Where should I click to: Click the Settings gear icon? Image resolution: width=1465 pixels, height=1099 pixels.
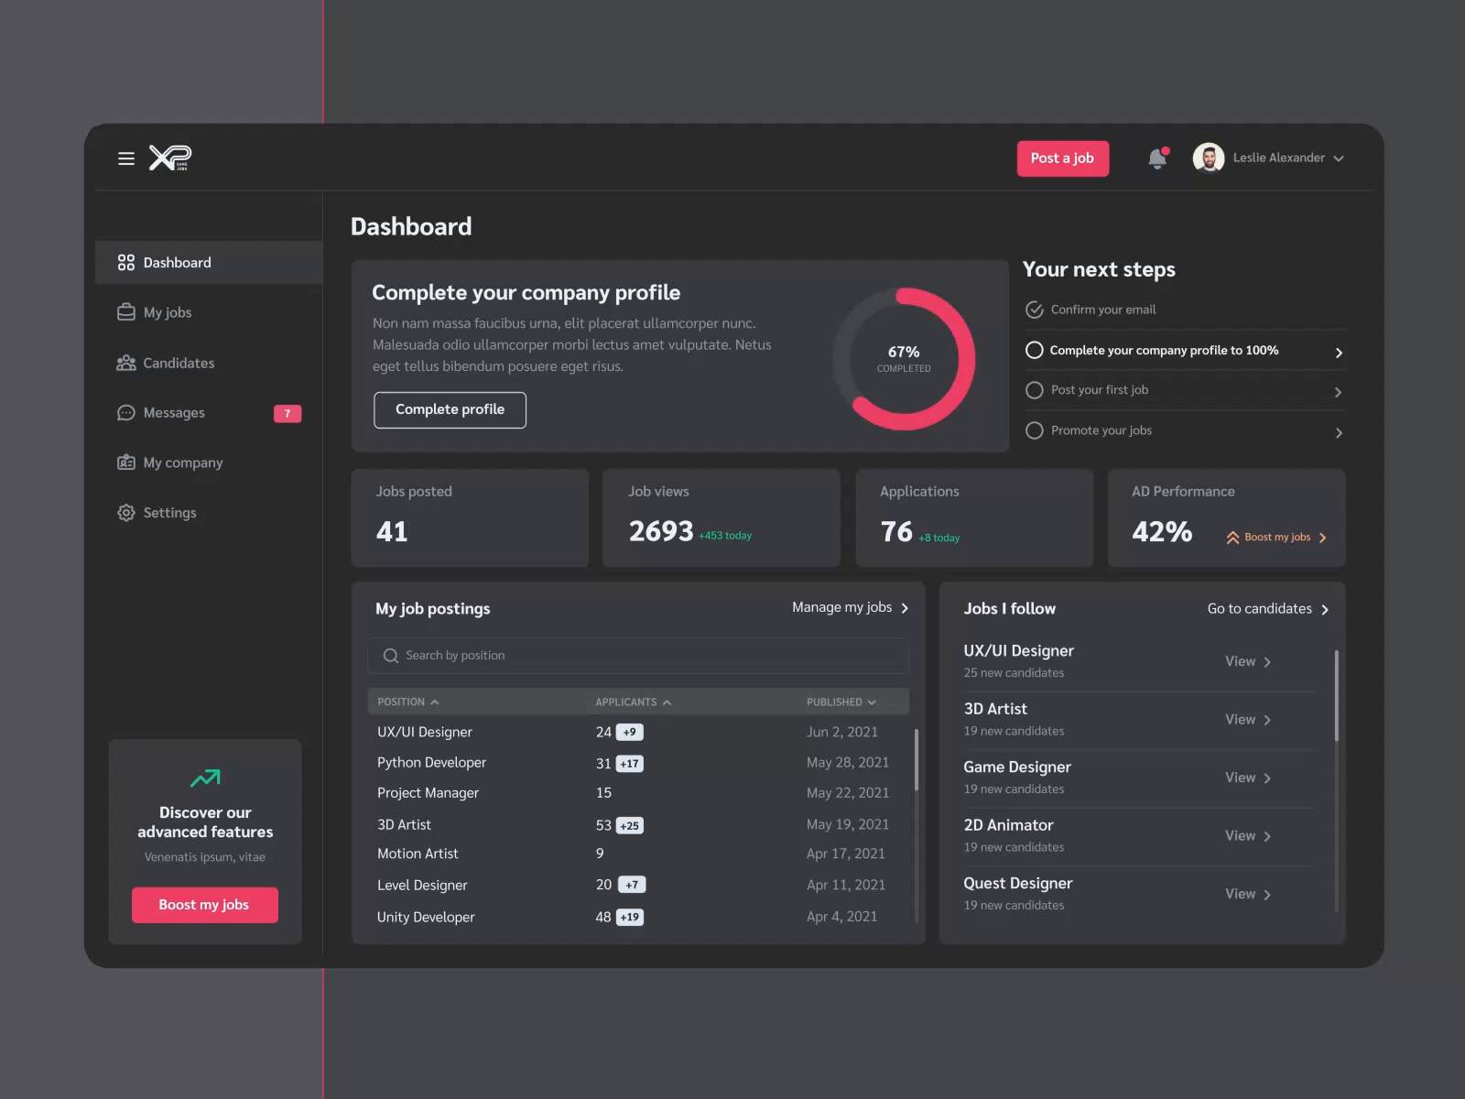pos(126,513)
